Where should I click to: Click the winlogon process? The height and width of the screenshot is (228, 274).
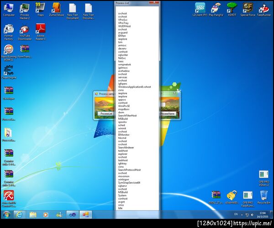coord(123,180)
